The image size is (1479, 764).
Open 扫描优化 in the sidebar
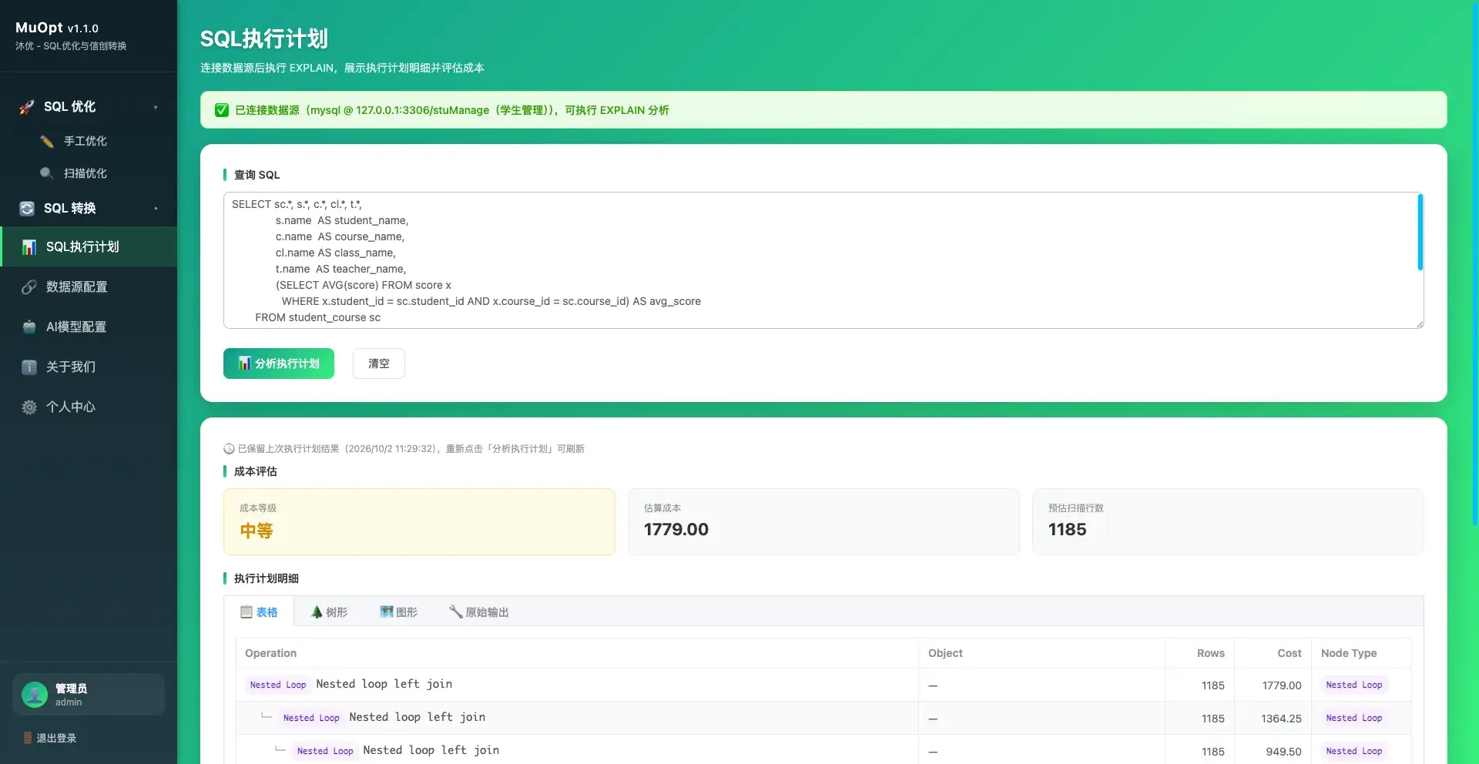pyautogui.click(x=89, y=173)
